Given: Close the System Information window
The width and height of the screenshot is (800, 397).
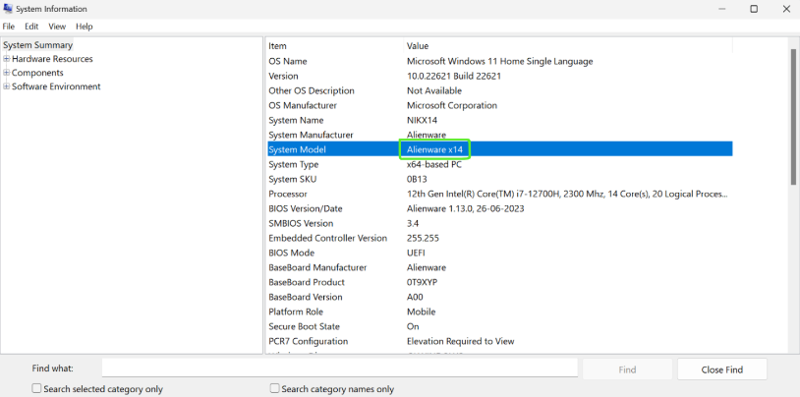Looking at the screenshot, I should coord(785,9).
